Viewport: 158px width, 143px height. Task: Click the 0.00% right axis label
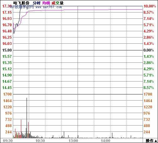pos(149,50)
